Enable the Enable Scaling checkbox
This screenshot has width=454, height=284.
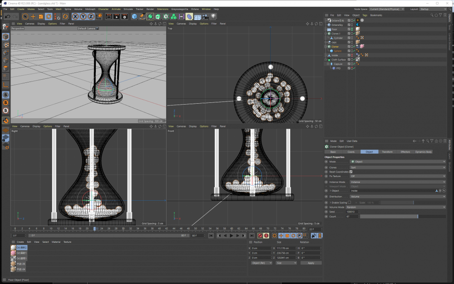349,202
